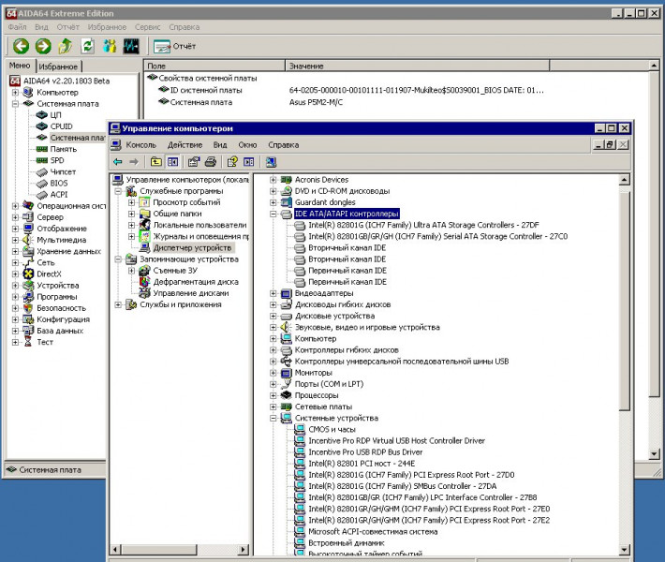Select DirectX item in AIDA64 tree
The height and width of the screenshot is (562, 665).
49,274
